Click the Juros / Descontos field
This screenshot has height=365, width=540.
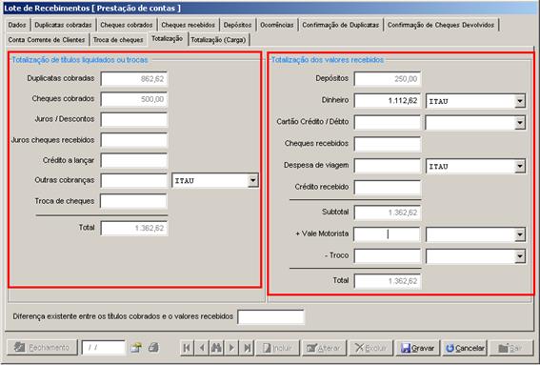click(134, 119)
